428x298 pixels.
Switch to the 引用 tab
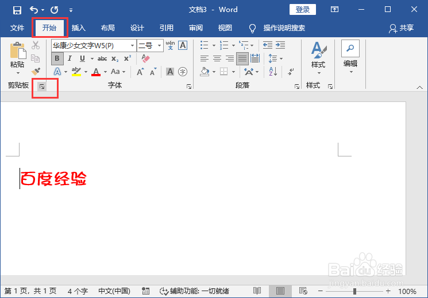point(167,28)
